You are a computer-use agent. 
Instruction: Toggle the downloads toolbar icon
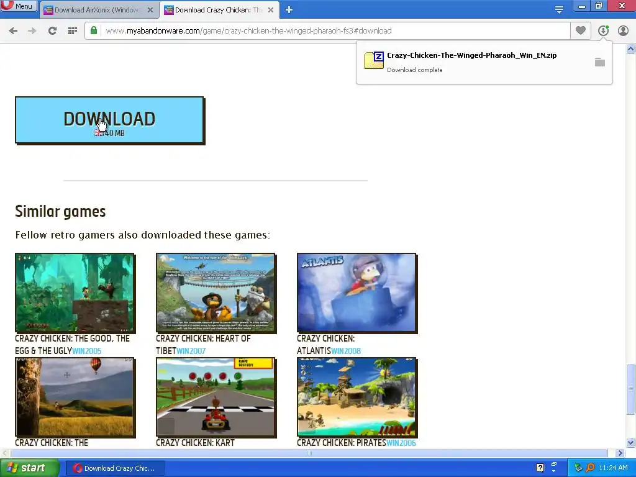[x=603, y=30]
